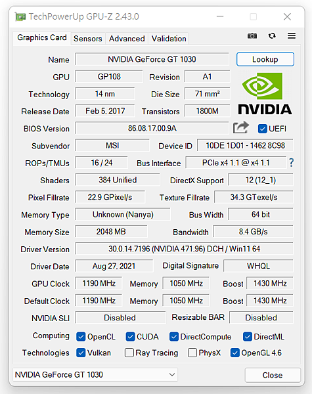The width and height of the screenshot is (312, 394).
Task: Take a screenshot using the camera icon
Action: tap(252, 36)
